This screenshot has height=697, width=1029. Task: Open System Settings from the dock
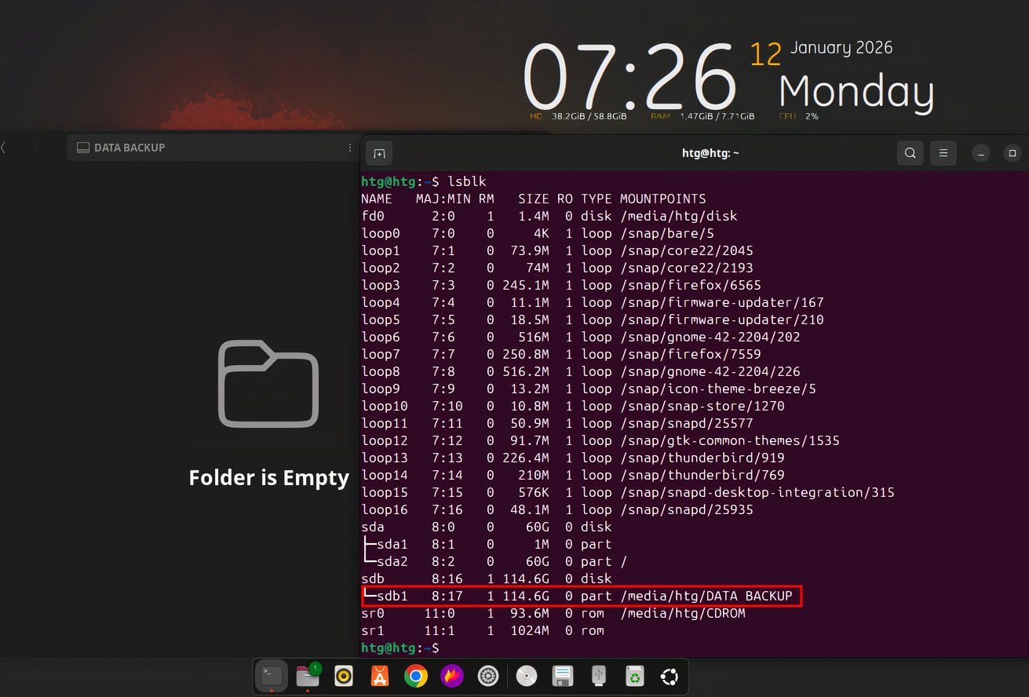click(x=488, y=676)
